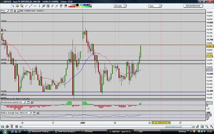Click the trash can delete objects icon

tap(61, 6)
